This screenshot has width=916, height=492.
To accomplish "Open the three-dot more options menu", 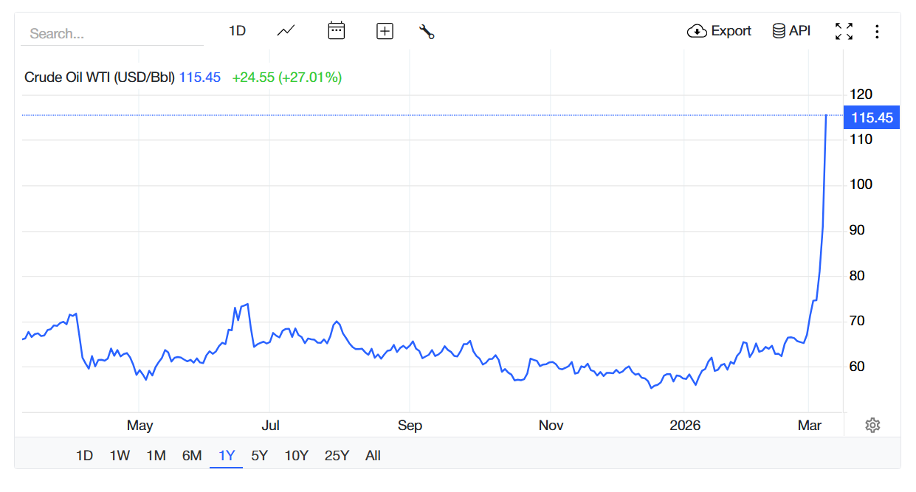I will click(x=877, y=31).
